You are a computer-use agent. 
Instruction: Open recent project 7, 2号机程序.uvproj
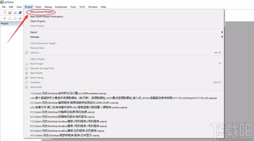pos(124,121)
